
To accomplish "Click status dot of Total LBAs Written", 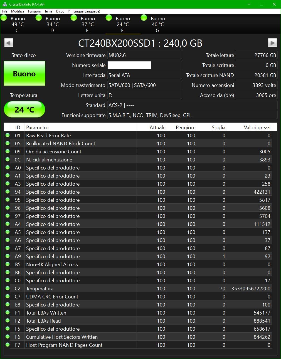I will pyautogui.click(x=8, y=313).
